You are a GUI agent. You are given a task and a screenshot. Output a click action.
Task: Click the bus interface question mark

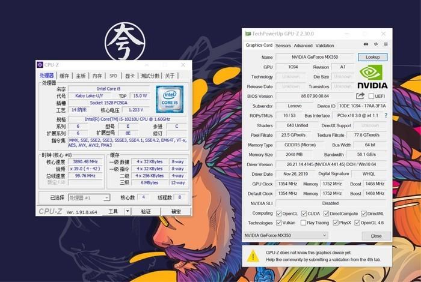(x=386, y=115)
